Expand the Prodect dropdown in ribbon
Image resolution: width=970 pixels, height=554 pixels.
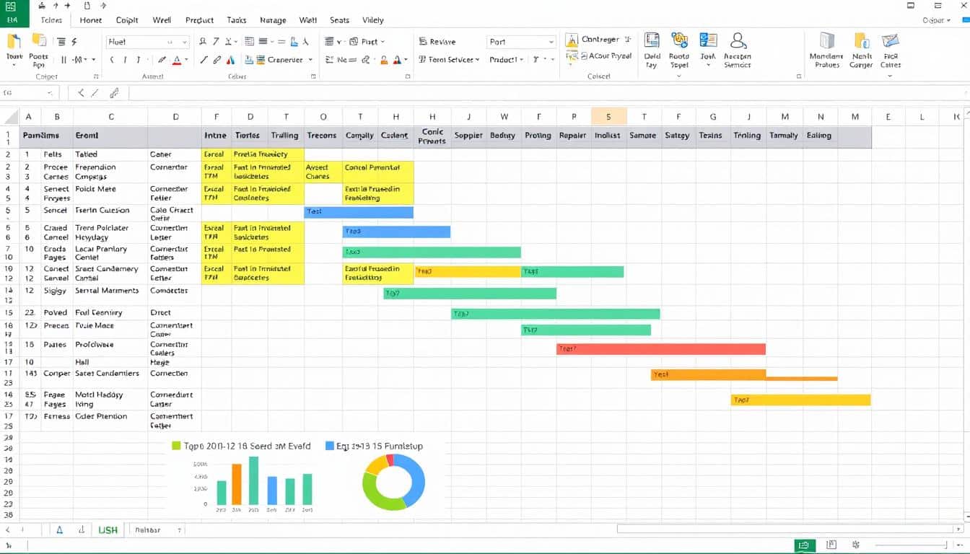[521, 60]
